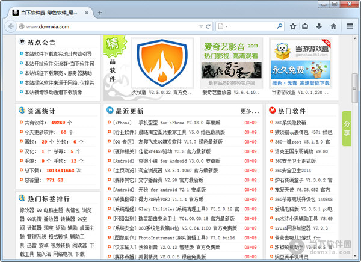Reload the page with the refresh icon
This screenshot has width=361, height=262.
[x=208, y=26]
